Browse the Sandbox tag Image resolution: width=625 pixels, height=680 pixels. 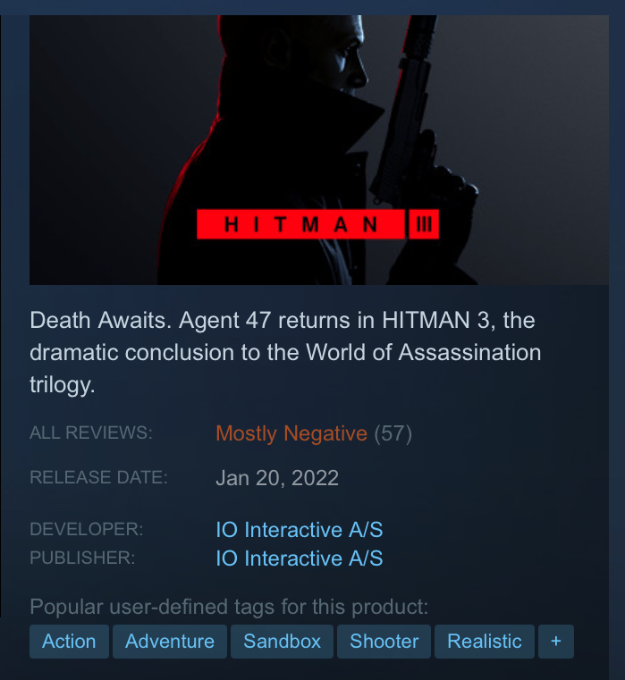[283, 642]
